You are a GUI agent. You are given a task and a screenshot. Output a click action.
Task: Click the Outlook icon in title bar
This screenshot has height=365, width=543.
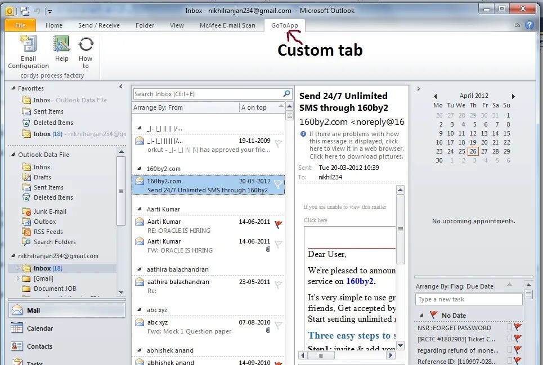coord(10,11)
